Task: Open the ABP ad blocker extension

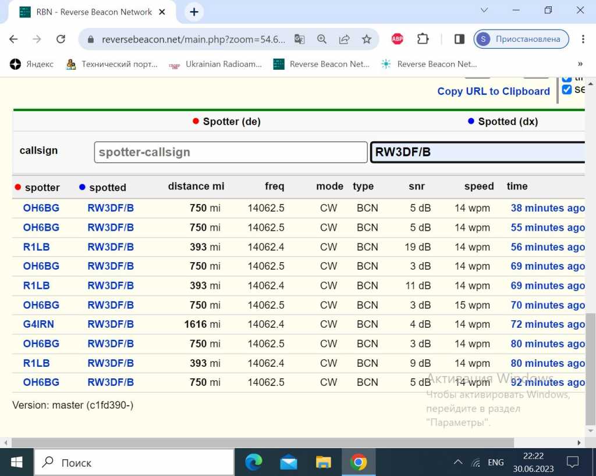Action: [398, 39]
